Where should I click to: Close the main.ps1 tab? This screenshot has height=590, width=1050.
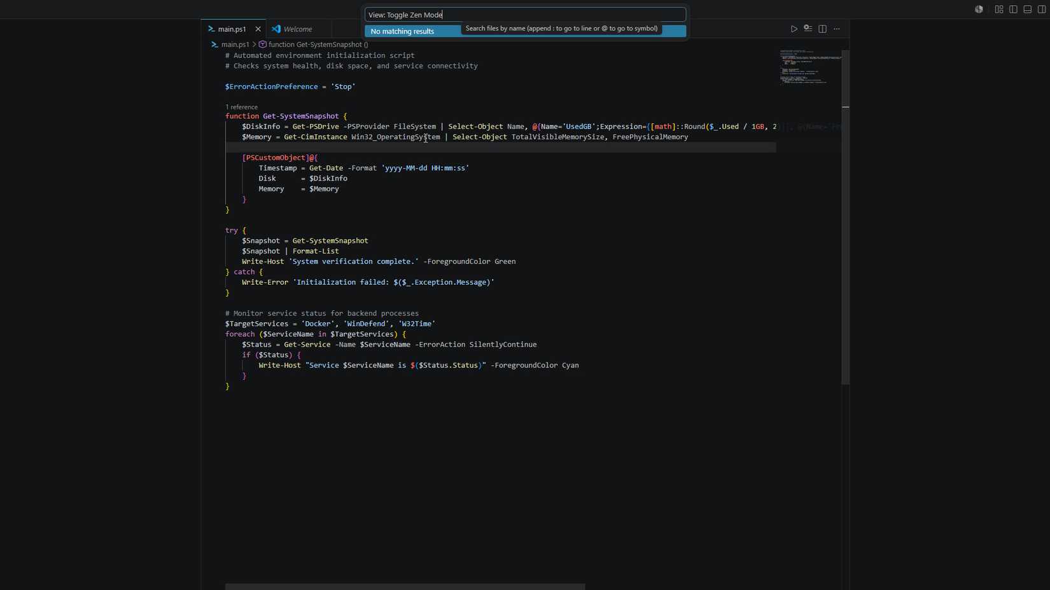pyautogui.click(x=258, y=29)
